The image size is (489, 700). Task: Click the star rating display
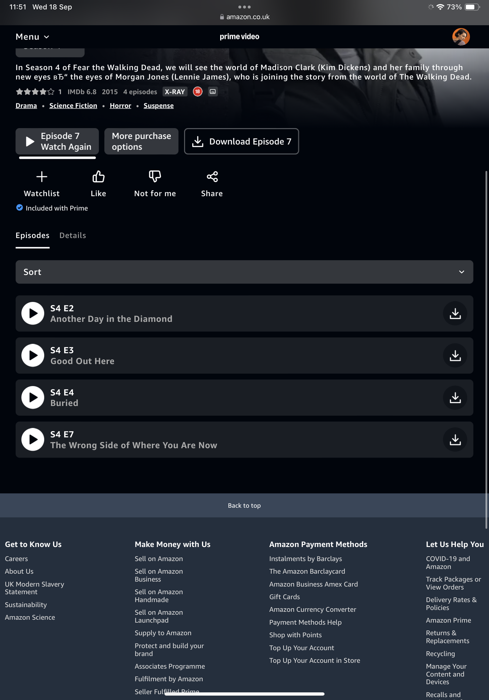point(35,92)
